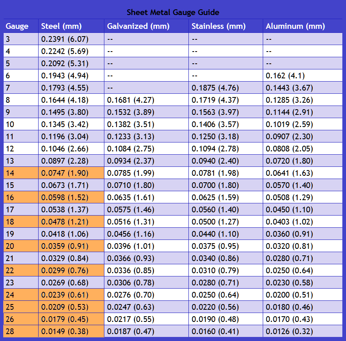Click stainless cell "0.0190 (0.48)"
346x341 pixels.
tap(226, 319)
